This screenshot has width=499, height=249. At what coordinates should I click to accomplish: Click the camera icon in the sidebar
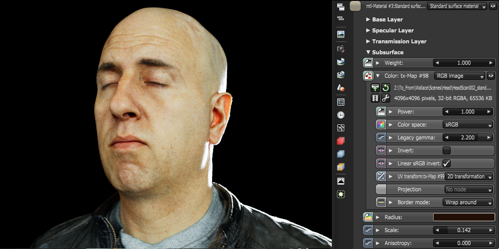tap(341, 49)
